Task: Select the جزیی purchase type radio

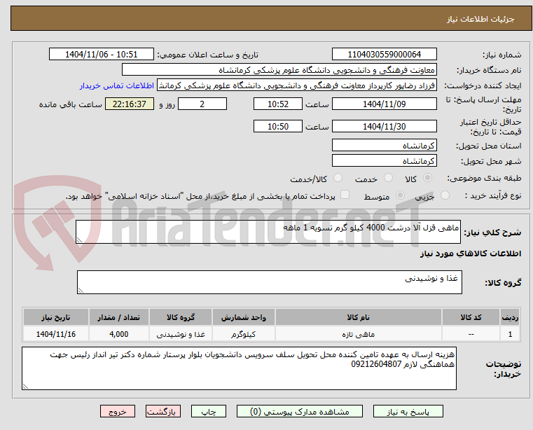Action: [x=445, y=195]
